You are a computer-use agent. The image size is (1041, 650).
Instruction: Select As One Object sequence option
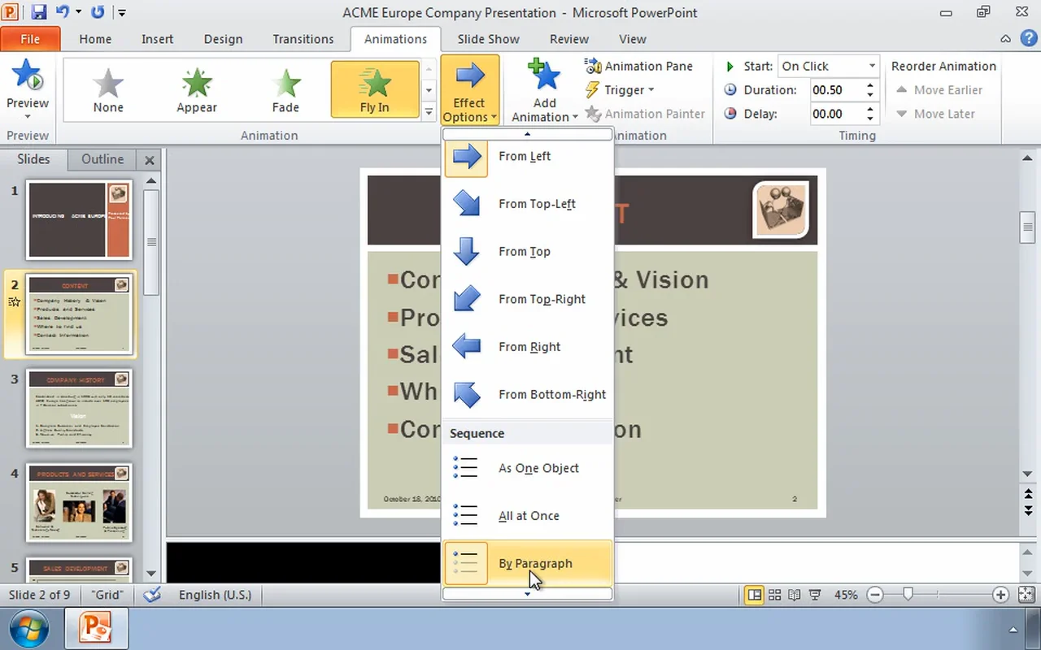coord(527,468)
